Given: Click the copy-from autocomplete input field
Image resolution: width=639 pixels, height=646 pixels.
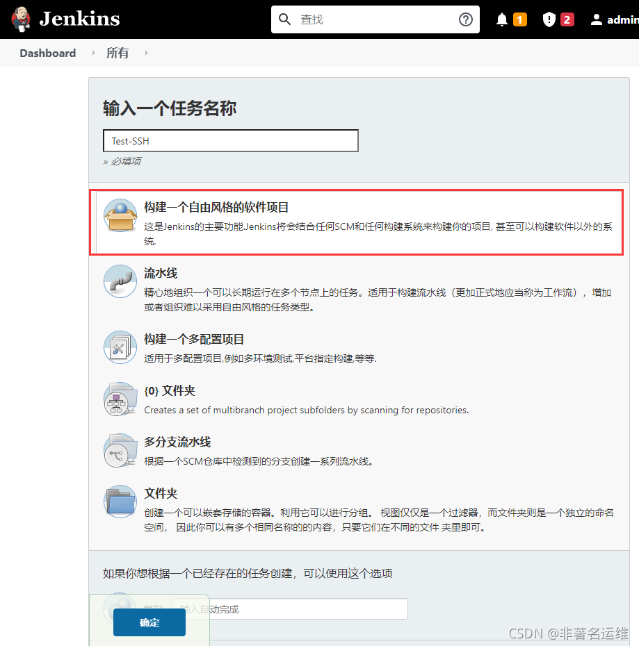Looking at the screenshot, I should point(290,609).
